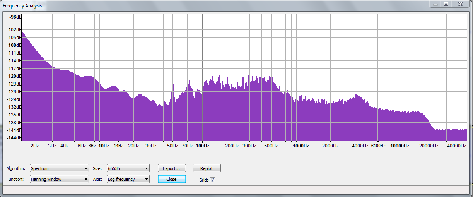Click the -108dB level label
This screenshot has width=473, height=197.
[15, 45]
